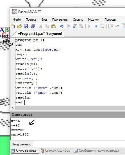Click the Paste clipboard icon
The image size is (125, 155).
[54, 26]
